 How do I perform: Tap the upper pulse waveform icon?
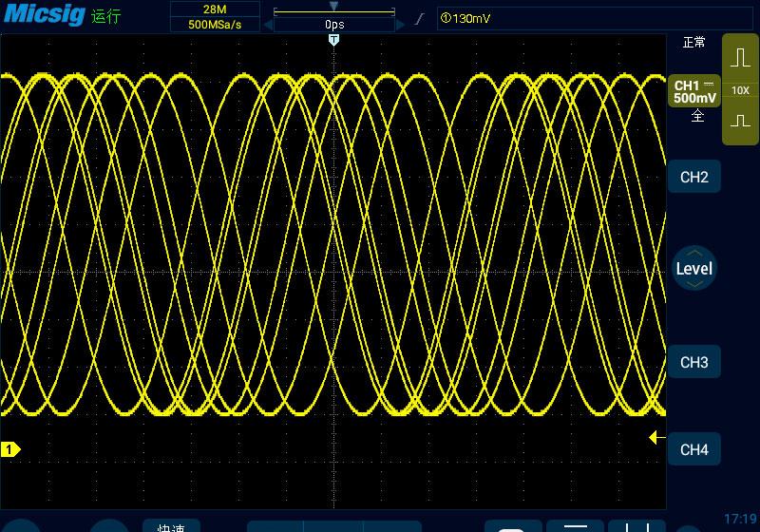[740, 58]
